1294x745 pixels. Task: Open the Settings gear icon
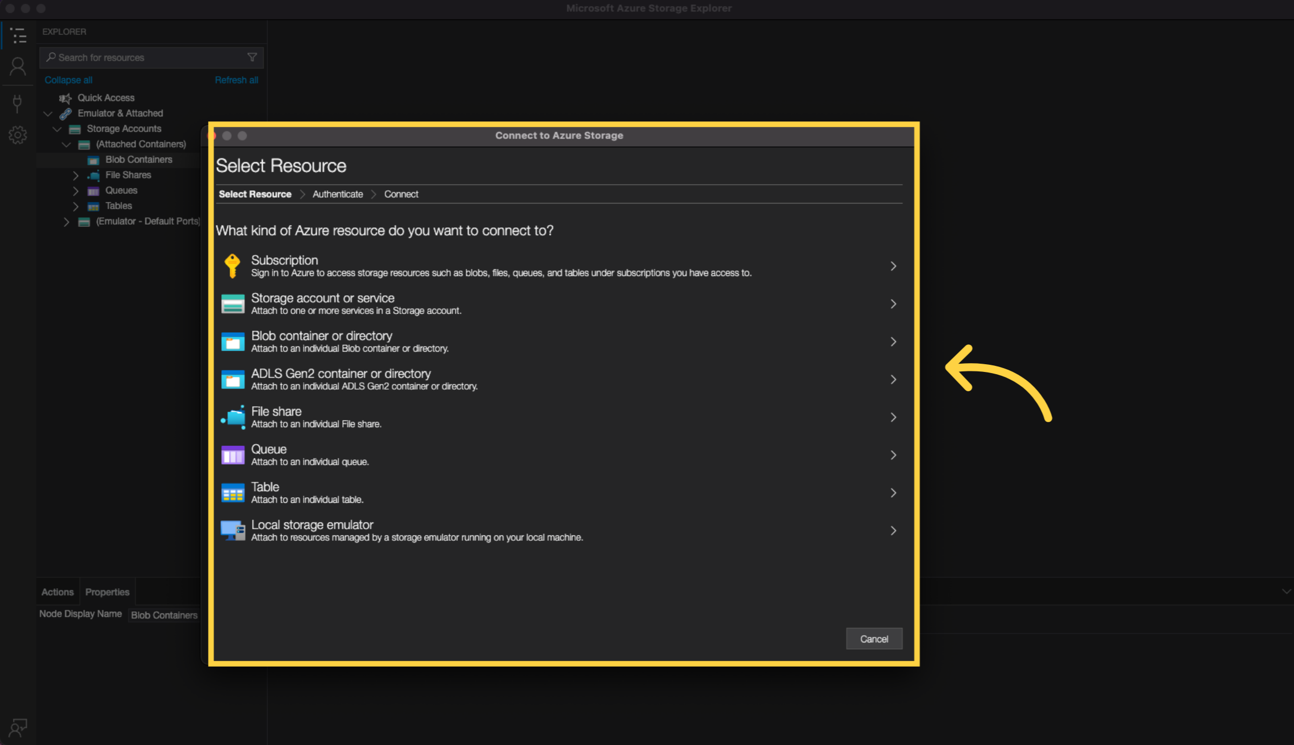(x=18, y=135)
